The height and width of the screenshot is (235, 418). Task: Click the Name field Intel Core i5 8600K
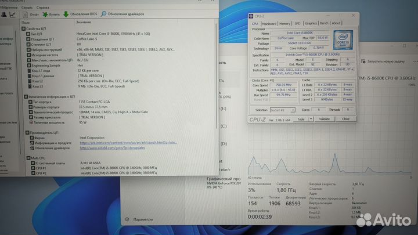click(x=300, y=33)
